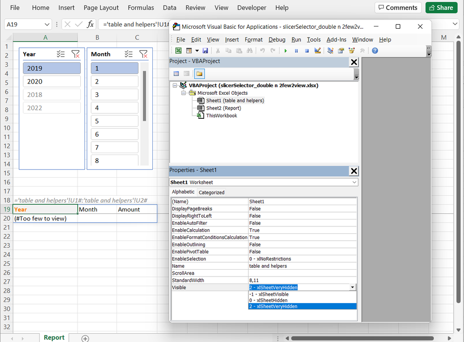The height and width of the screenshot is (342, 464).
Task: Click the blue Help question mark icon
Action: pyautogui.click(x=375, y=51)
